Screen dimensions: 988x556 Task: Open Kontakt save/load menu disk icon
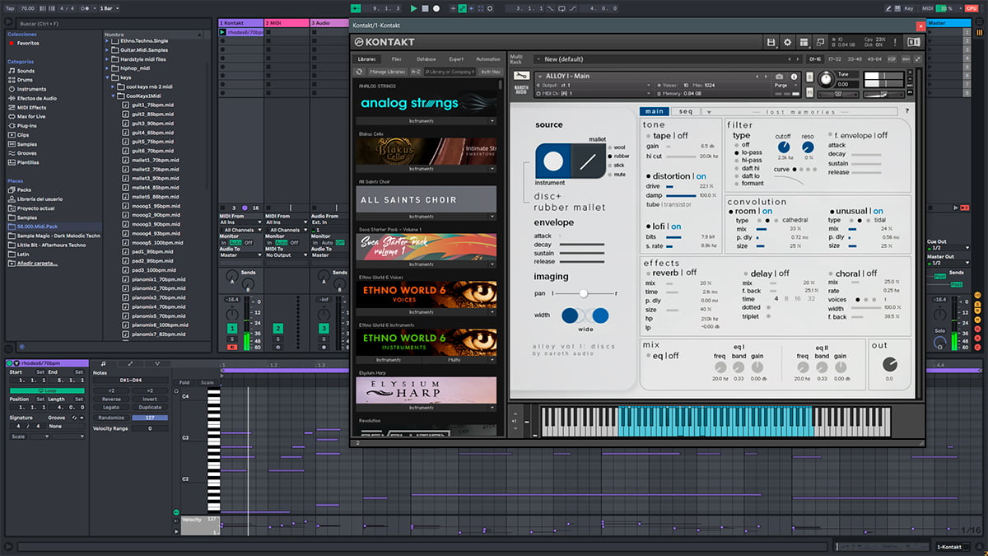pos(771,42)
